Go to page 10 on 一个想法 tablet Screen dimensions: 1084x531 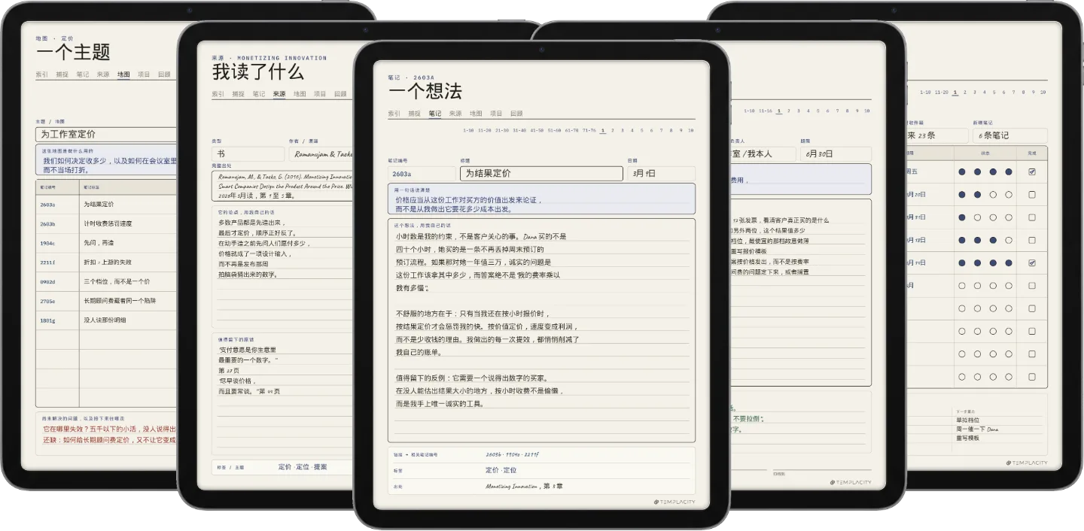(x=690, y=130)
